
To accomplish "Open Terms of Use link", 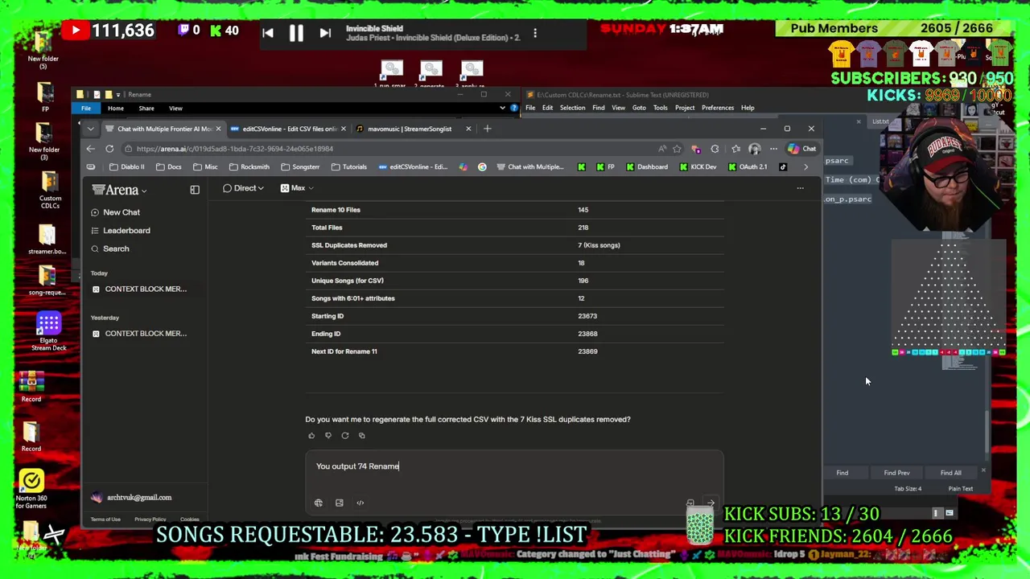I will [x=105, y=519].
